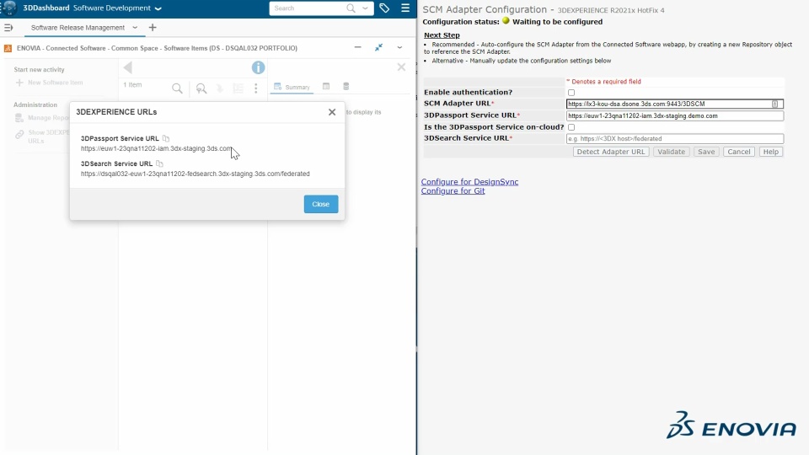Image resolution: width=809 pixels, height=455 pixels.
Task: Click the Save button
Action: click(x=706, y=152)
